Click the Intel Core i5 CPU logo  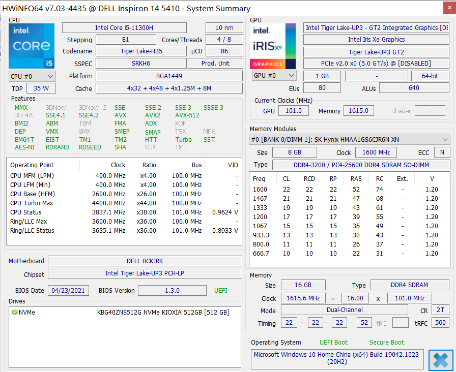pyautogui.click(x=32, y=46)
